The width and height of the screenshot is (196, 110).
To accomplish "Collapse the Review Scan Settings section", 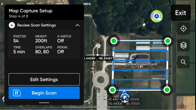I will (77, 25).
